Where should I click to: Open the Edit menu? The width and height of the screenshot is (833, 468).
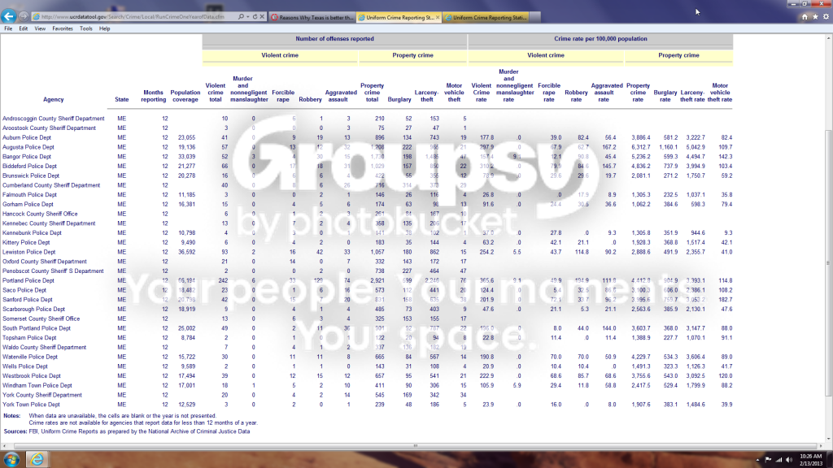coord(24,28)
